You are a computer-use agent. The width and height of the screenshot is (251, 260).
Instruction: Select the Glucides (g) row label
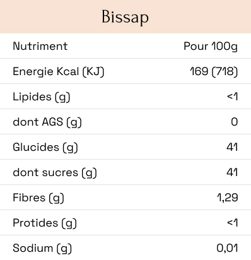coord(45,147)
